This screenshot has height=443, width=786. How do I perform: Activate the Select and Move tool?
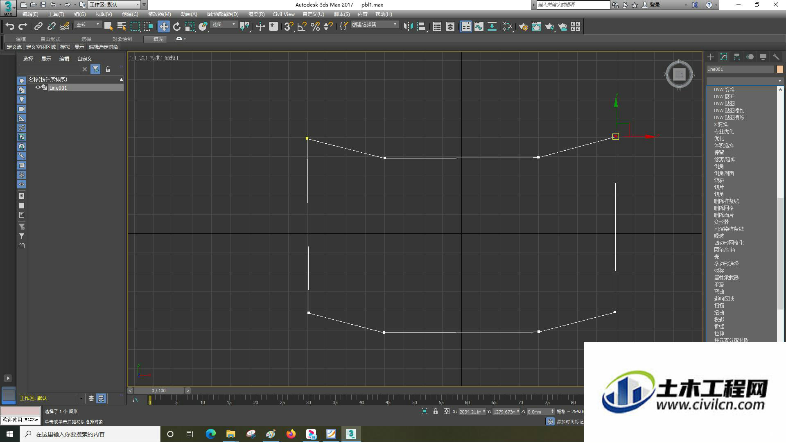[x=164, y=27]
